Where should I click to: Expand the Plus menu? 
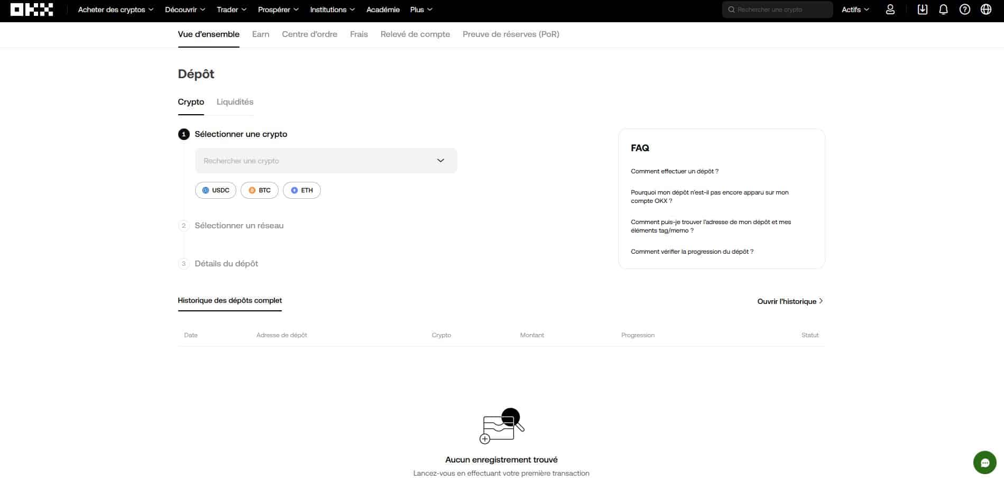[421, 10]
